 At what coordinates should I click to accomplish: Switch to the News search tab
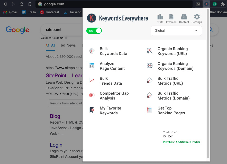[69, 45]
